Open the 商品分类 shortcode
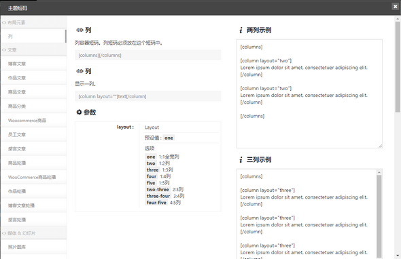The height and width of the screenshot is (259, 401). click(x=34, y=106)
